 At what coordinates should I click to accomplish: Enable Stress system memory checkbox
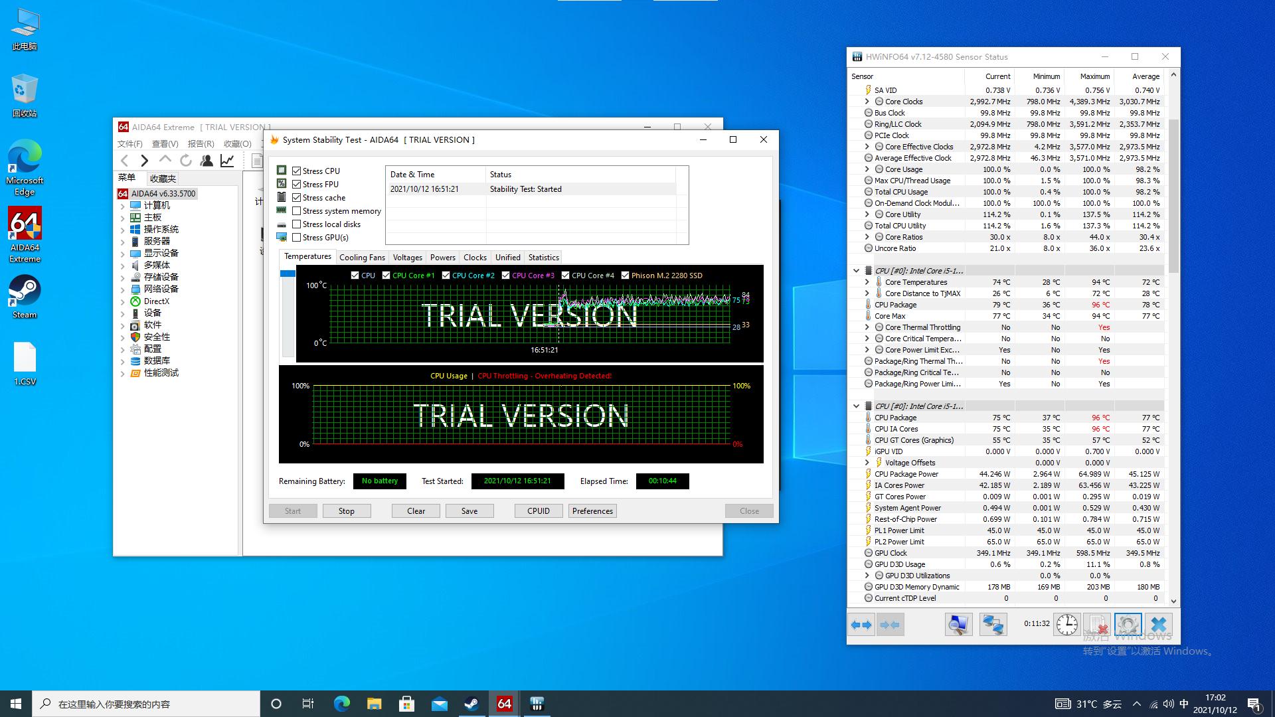tap(297, 211)
